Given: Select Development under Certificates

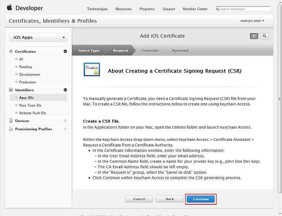Looking at the screenshot, I should click(x=29, y=74).
